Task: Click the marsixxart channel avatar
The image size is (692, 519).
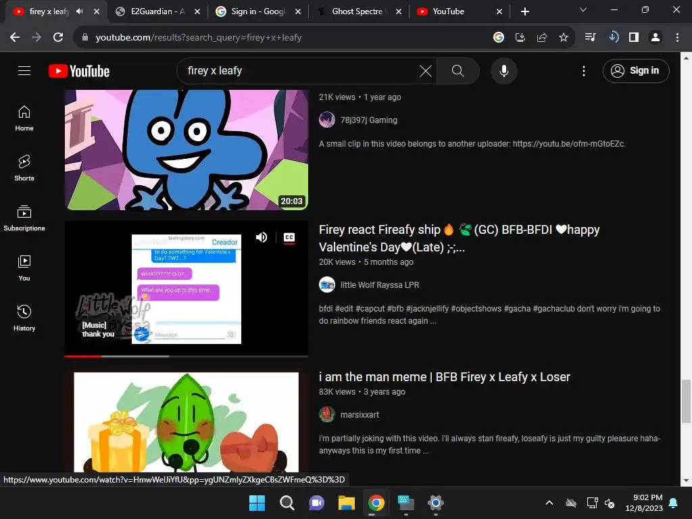Action: [327, 414]
